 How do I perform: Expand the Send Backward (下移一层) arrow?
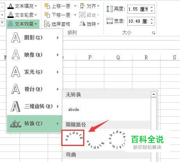pyautogui.click(x=75, y=15)
